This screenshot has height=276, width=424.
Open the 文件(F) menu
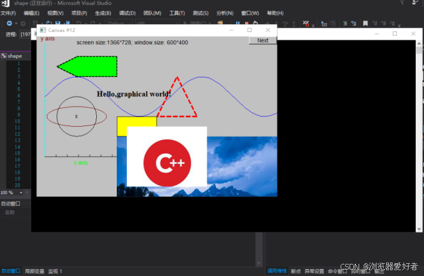[8, 13]
